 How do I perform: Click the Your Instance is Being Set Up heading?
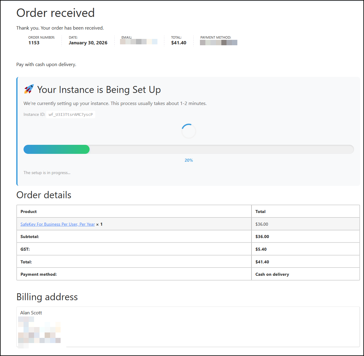[x=99, y=90]
